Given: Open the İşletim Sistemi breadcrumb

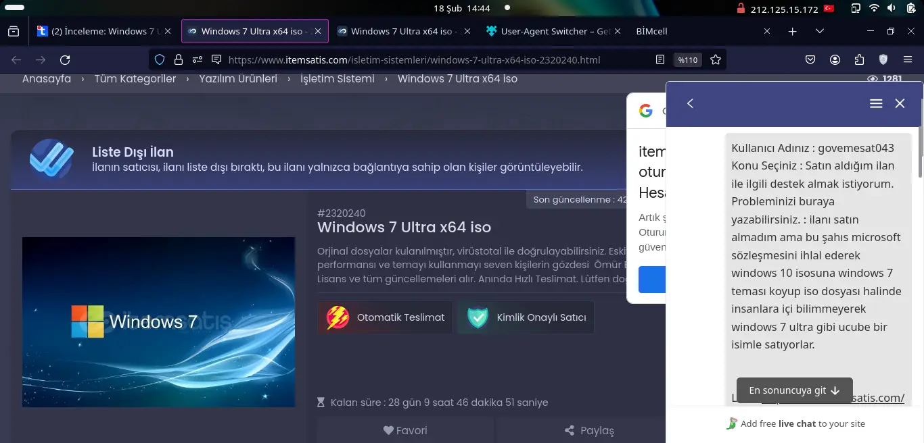Looking at the screenshot, I should click(x=338, y=78).
